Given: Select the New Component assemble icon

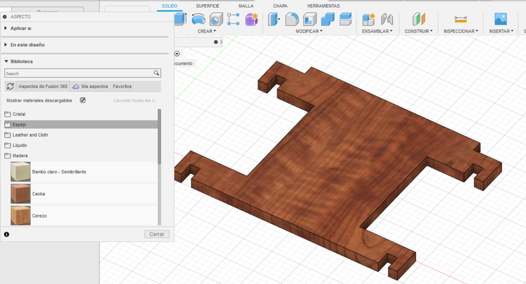Looking at the screenshot, I should pyautogui.click(x=368, y=19).
